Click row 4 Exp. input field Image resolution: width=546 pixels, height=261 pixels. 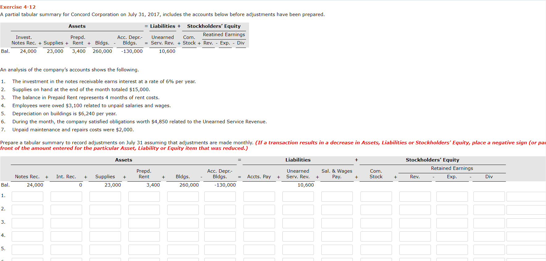click(x=452, y=236)
